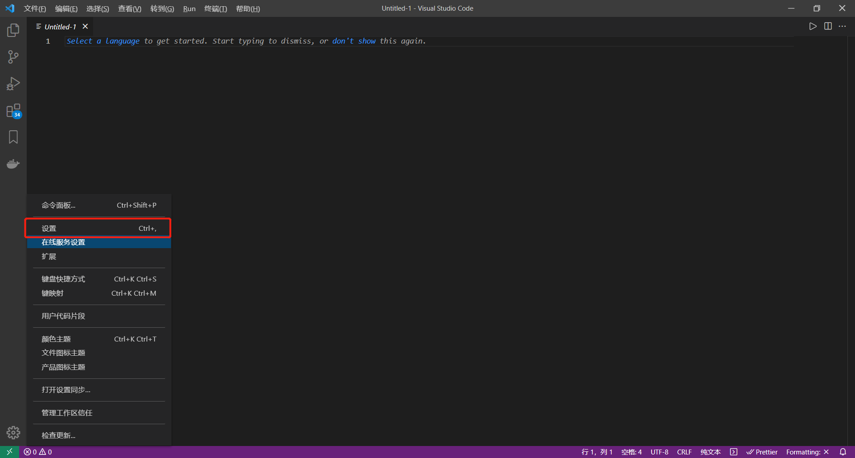Viewport: 855px width, 458px height.
Task: Choose 管理工作区信任 menu entry
Action: pos(99,413)
